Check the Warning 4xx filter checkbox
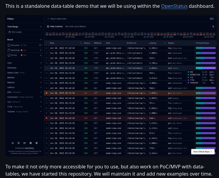Image resolution: width=219 pixels, height=178 pixels. pyautogui.click(x=9, y=50)
